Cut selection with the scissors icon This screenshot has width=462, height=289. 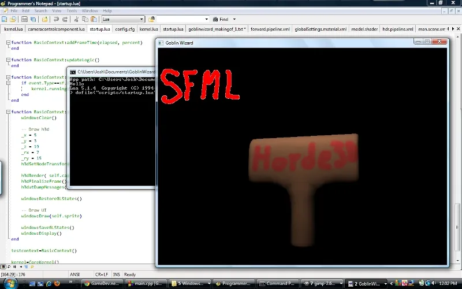tap(76, 19)
